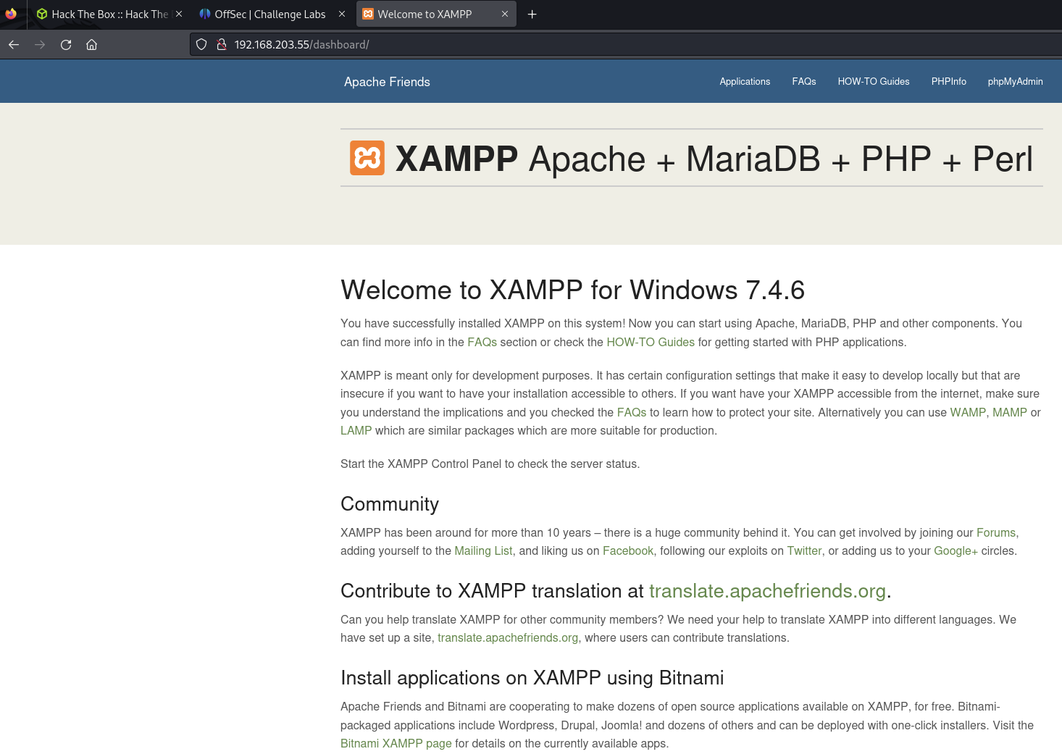Open a new browser tab
Screen dimensions: 1062x754
point(532,14)
